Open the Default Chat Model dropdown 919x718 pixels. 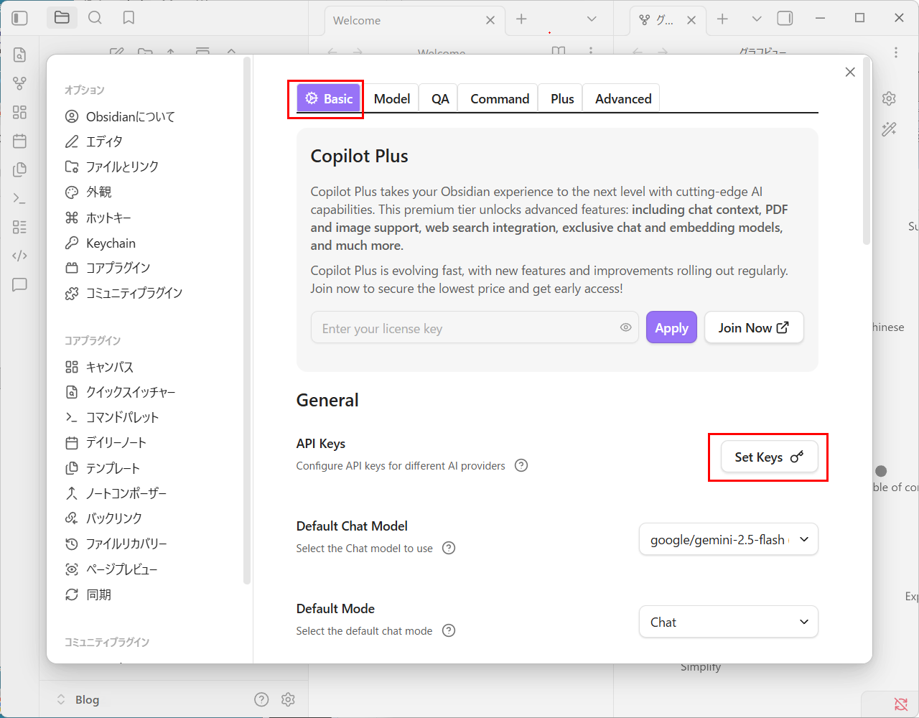(728, 539)
